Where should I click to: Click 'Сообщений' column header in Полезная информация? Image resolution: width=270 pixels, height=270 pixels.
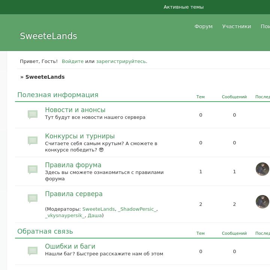(234, 97)
